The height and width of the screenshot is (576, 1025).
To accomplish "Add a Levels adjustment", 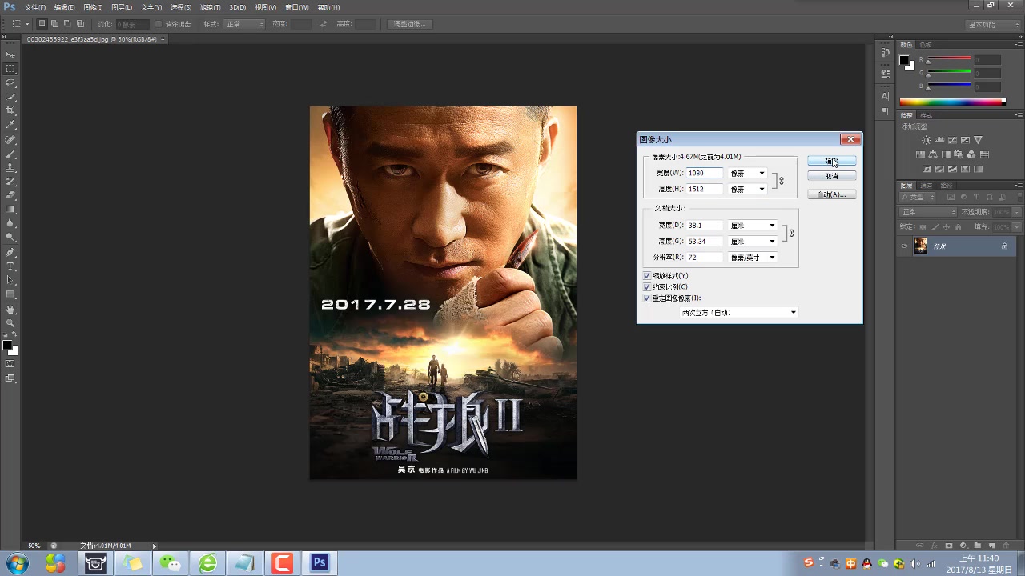I will point(939,140).
